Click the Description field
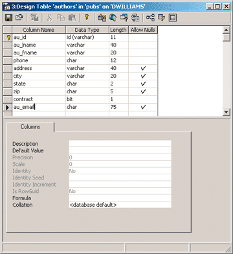Viewport: 233px width, 254px height. 120,144
